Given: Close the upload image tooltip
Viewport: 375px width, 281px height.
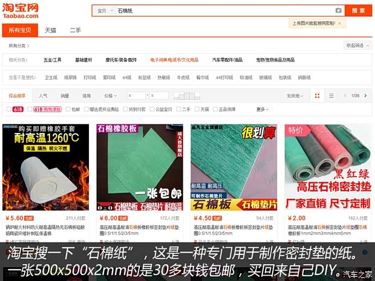Looking at the screenshot, I should pyautogui.click(x=339, y=24).
